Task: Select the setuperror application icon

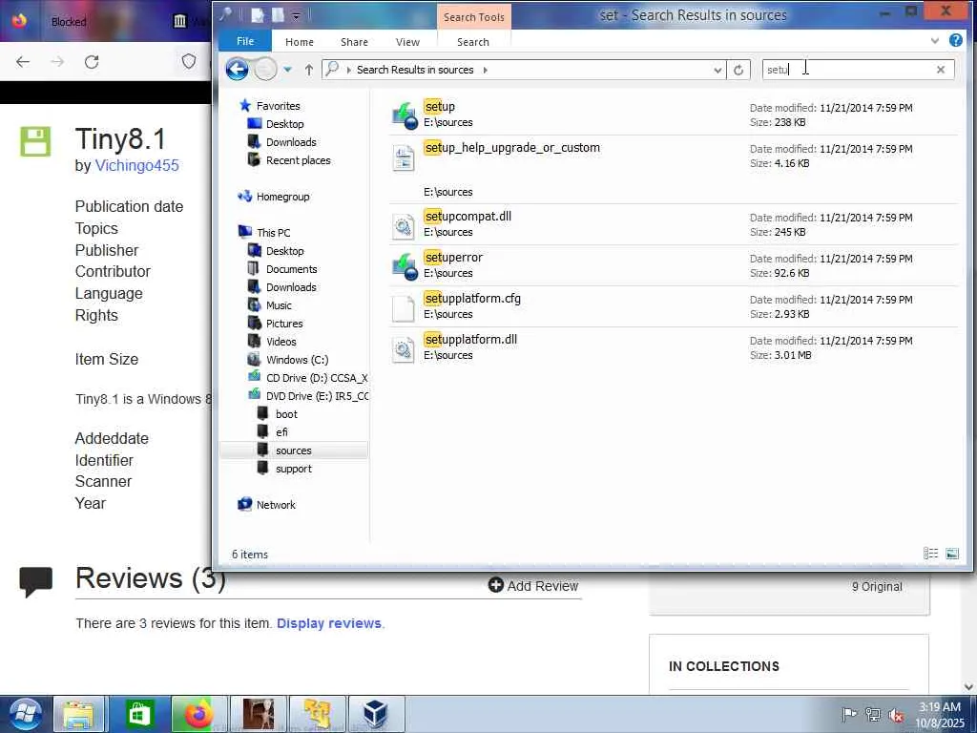Action: coord(404,267)
